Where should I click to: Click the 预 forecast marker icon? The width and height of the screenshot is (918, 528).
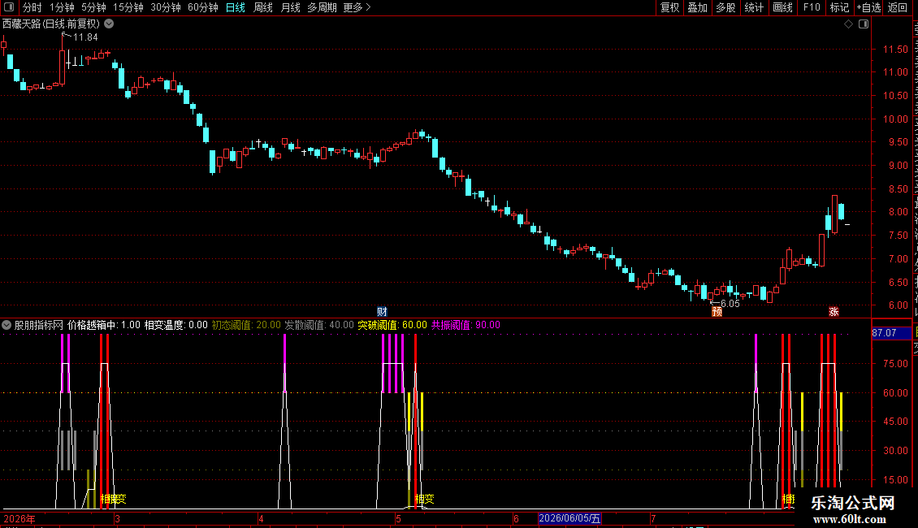tap(717, 311)
